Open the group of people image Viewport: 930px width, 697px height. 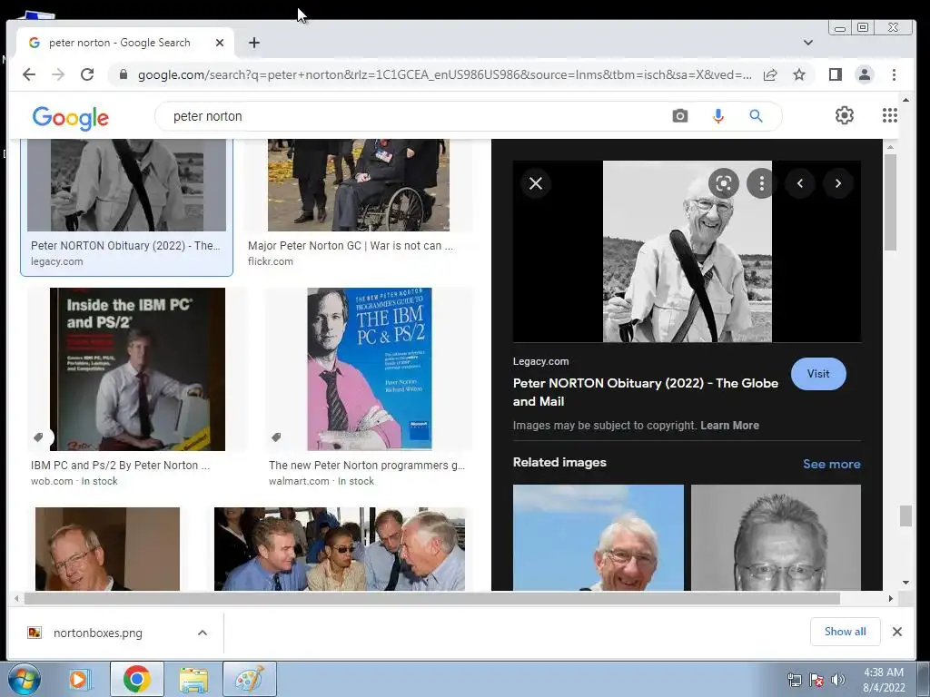[340, 549]
